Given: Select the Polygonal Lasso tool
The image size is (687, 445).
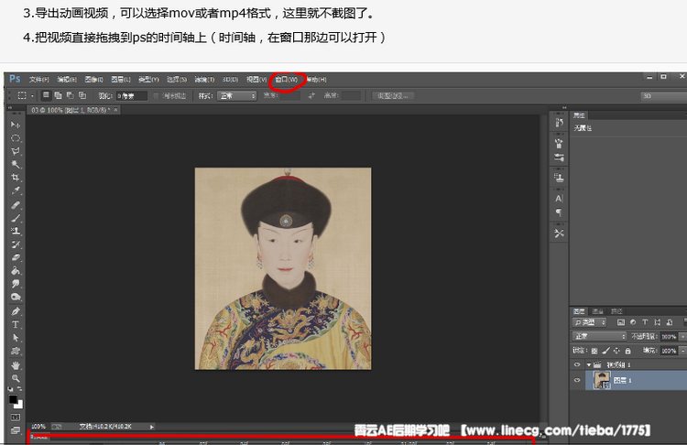Looking at the screenshot, I should click(x=16, y=152).
